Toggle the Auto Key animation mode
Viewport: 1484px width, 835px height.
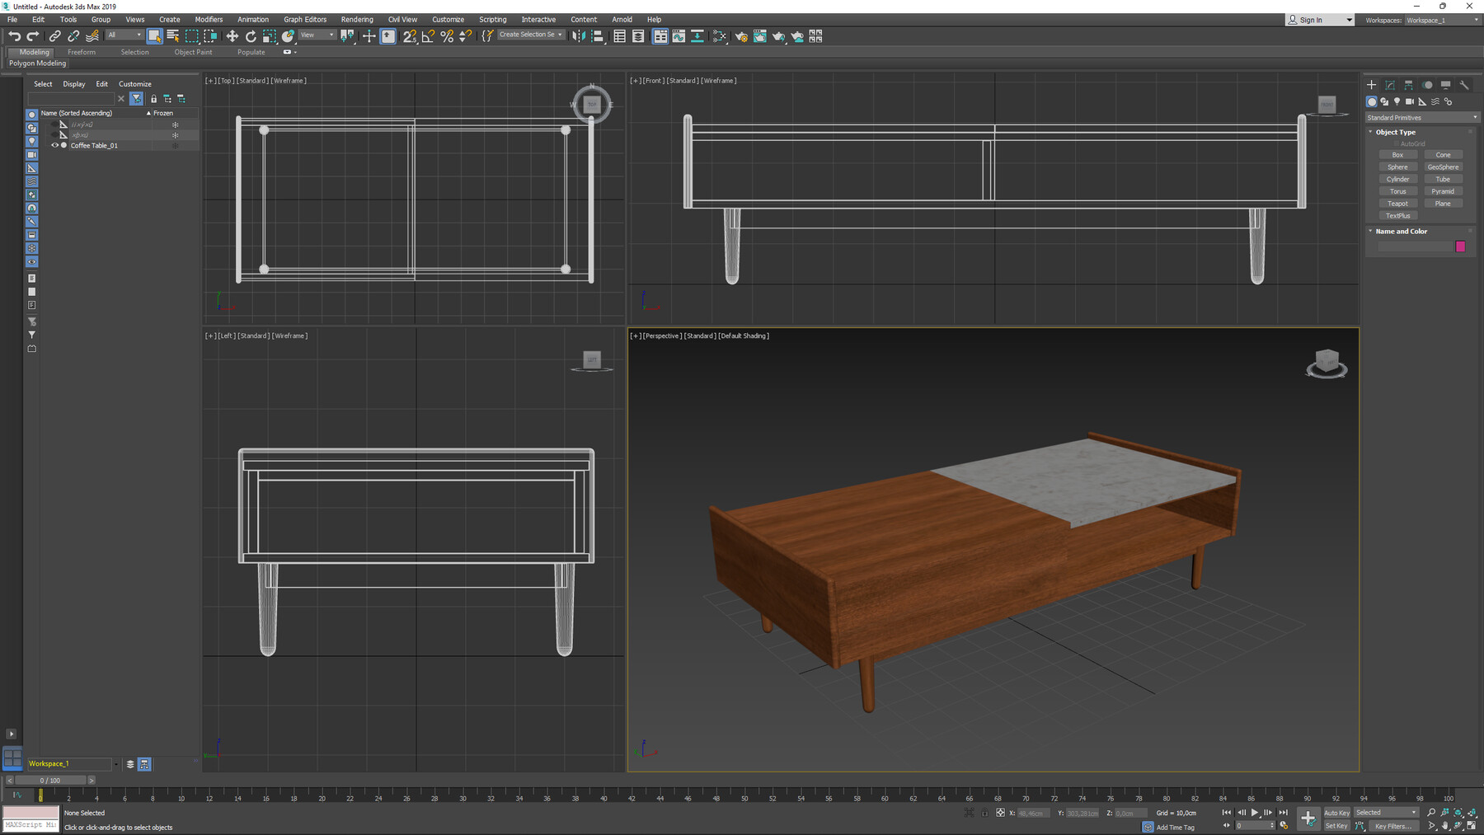tap(1336, 812)
